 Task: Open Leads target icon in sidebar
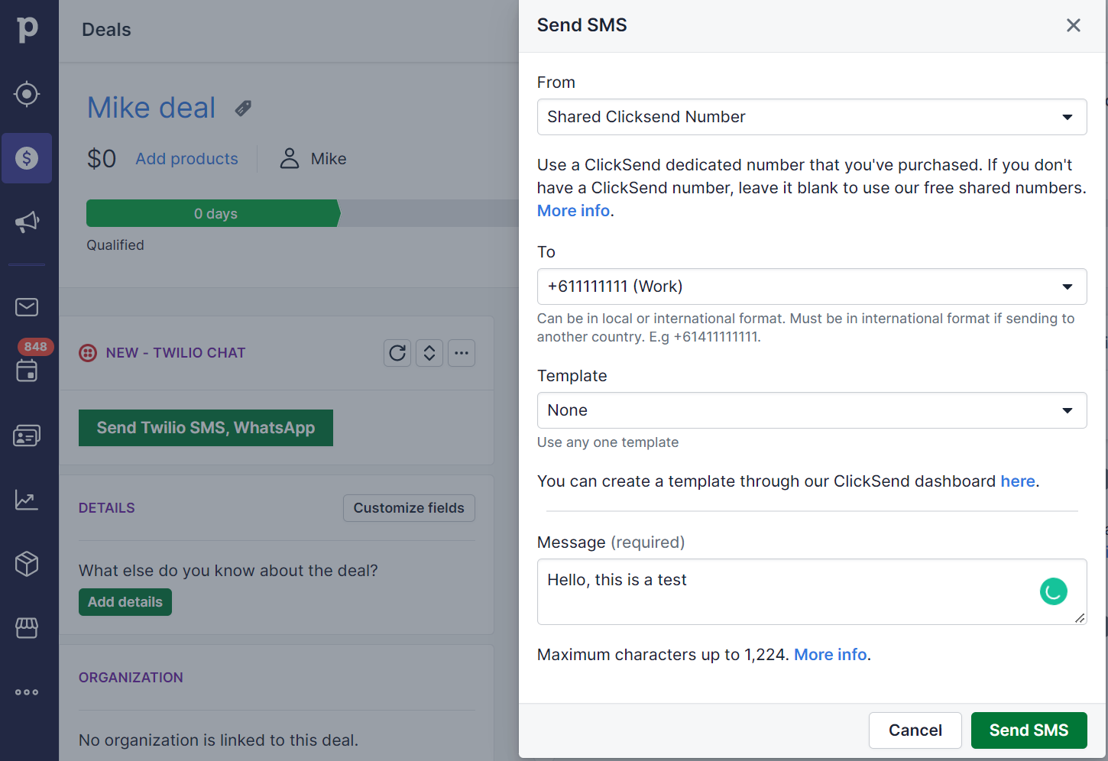[27, 94]
